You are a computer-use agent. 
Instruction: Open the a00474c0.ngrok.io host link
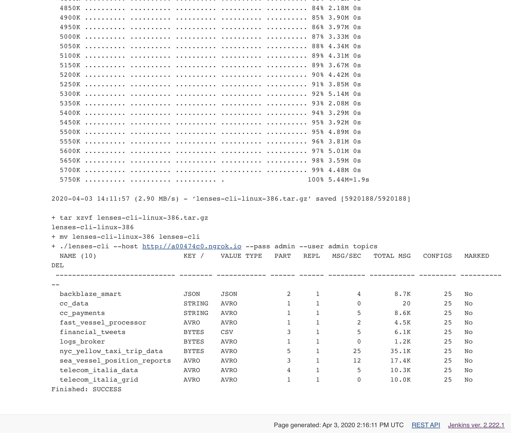192,246
